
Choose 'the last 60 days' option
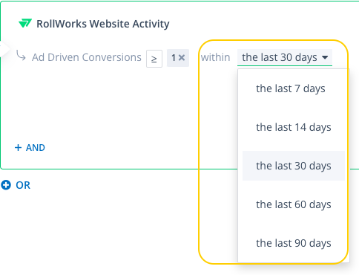point(294,204)
